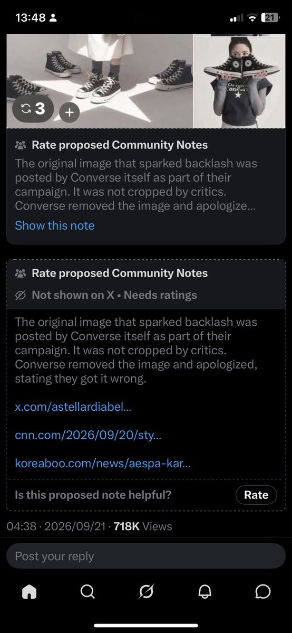This screenshot has height=633, width=292.
Task: Tap the battery indicator in status bar
Action: [270, 18]
